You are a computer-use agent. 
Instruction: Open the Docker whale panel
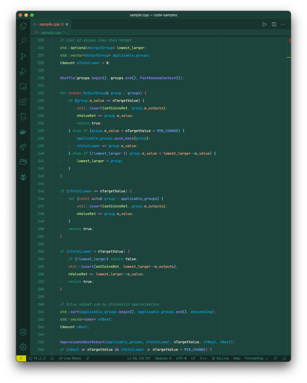23,132
